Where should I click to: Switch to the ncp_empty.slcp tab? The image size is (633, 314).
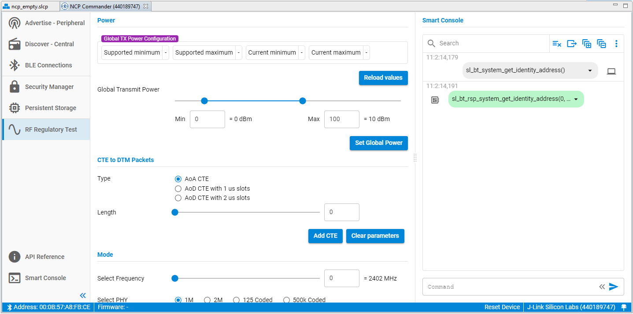pos(29,6)
